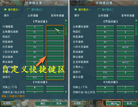138x107 pixels.
Task: Click the left panel scrollbar thumb
Action: [x=66, y=29]
